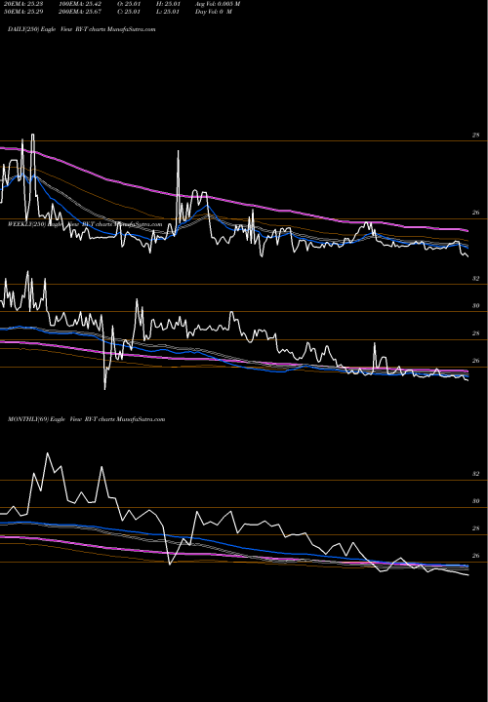488x702 pixels.
Task: Click the 30 axis label on the monthly chart
Action: [x=475, y=501]
